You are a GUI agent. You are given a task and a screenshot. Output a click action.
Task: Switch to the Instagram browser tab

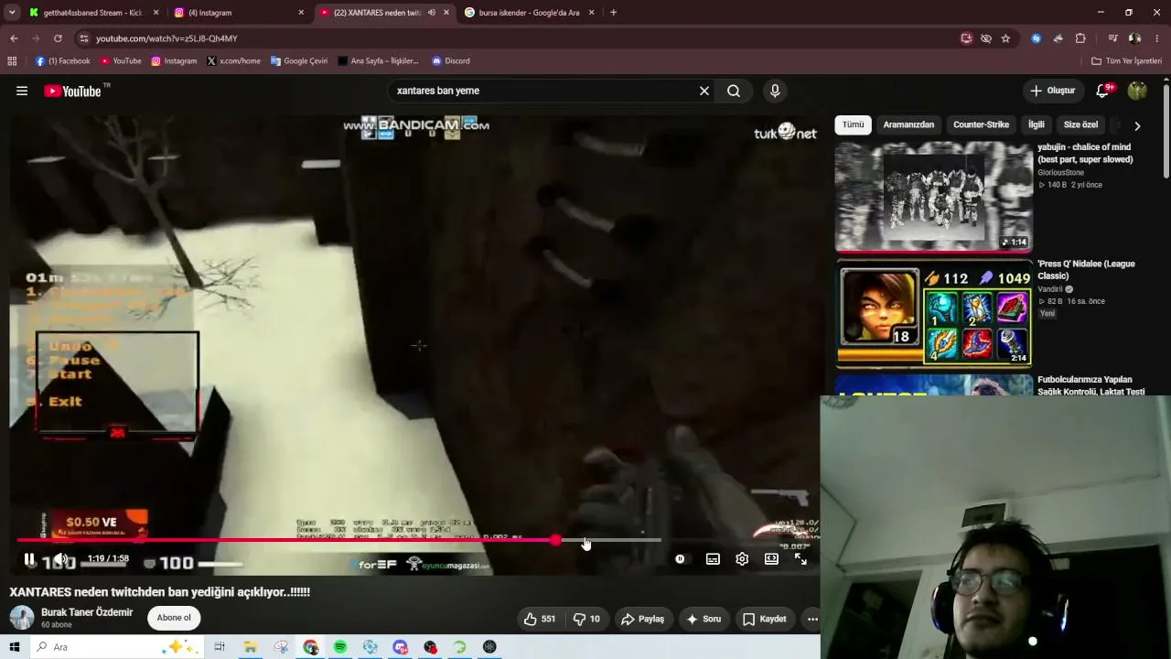pyautogui.click(x=238, y=13)
